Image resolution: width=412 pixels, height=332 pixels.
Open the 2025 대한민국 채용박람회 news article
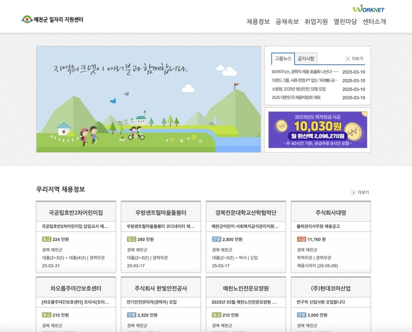pos(298,97)
